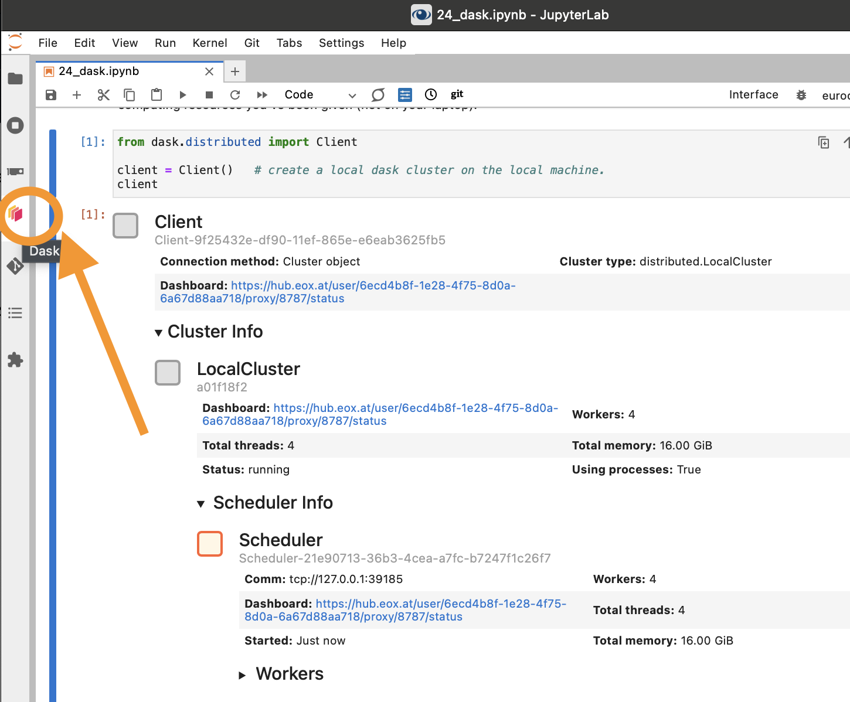Open the cell type Code dropdown
The width and height of the screenshot is (850, 702).
[320, 95]
